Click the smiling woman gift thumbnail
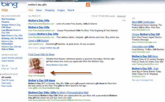 [36, 66]
